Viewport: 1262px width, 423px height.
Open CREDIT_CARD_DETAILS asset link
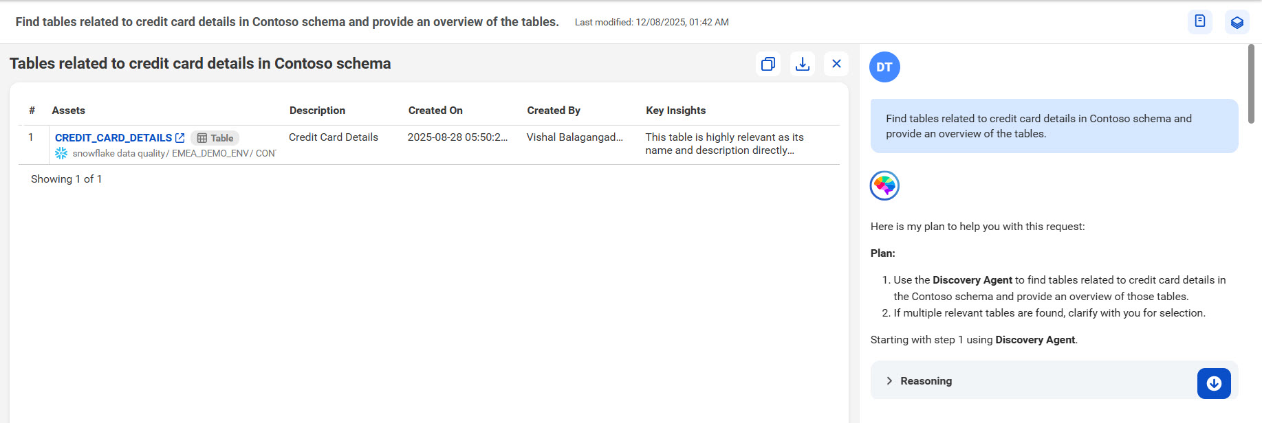coord(113,138)
